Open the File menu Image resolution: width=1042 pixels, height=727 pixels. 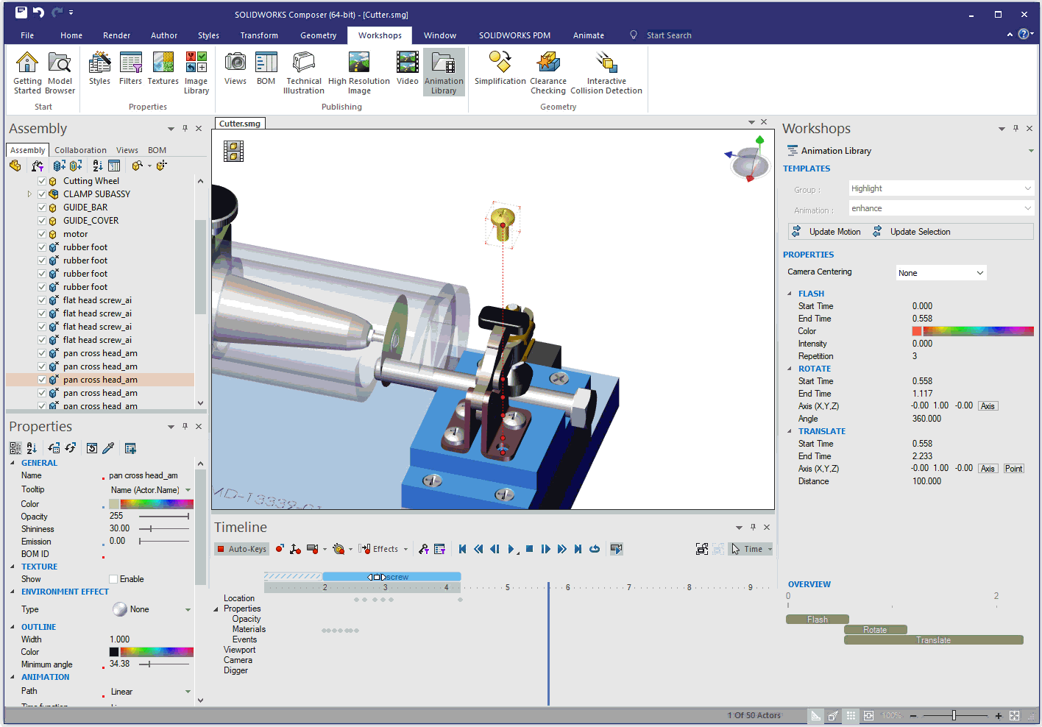coord(27,35)
